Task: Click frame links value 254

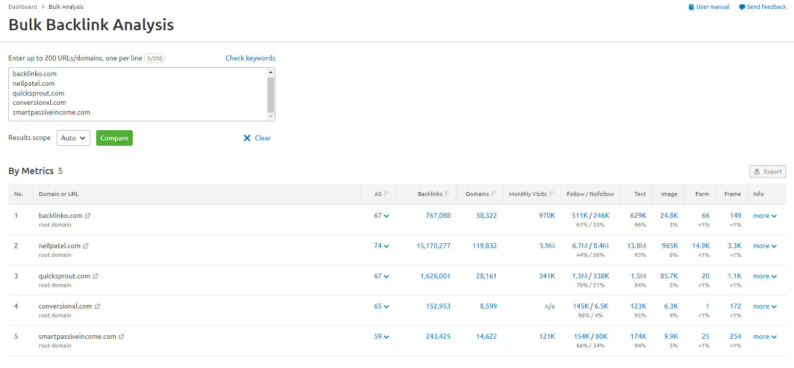Action: click(x=735, y=336)
